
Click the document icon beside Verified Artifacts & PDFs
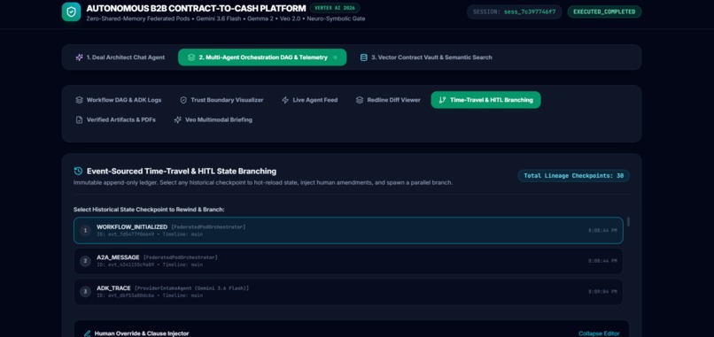point(79,119)
